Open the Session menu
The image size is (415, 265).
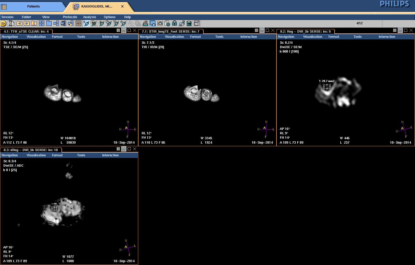[7, 17]
